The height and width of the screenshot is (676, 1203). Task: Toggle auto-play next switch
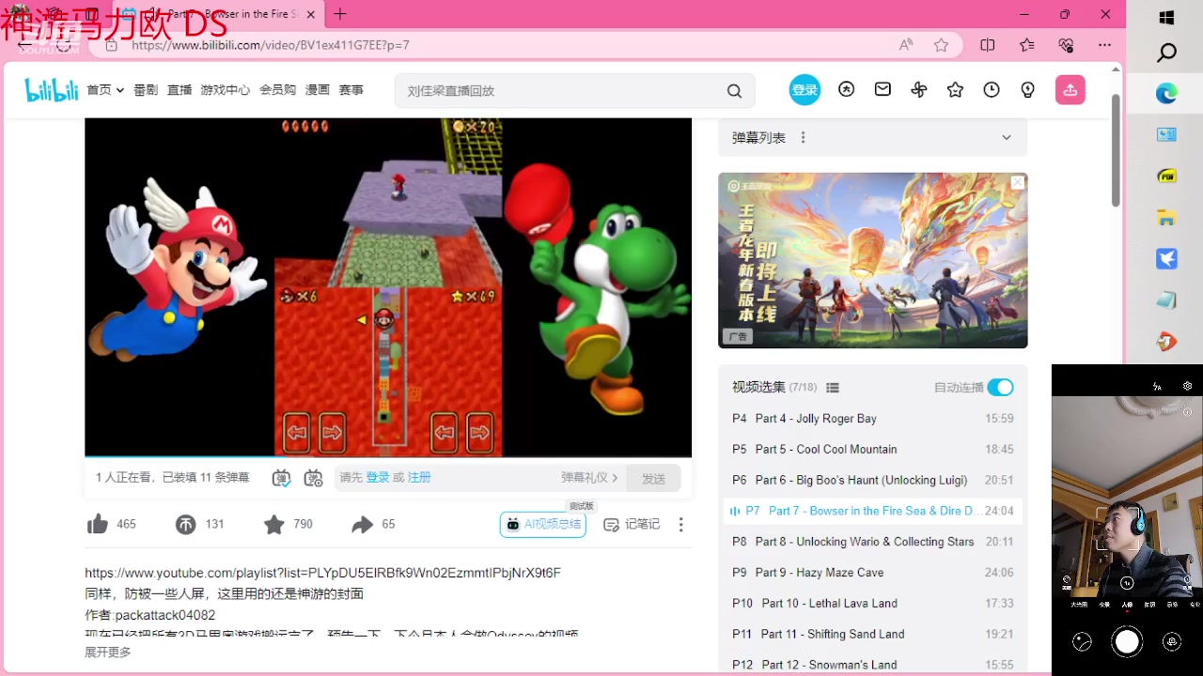[x=1000, y=388]
